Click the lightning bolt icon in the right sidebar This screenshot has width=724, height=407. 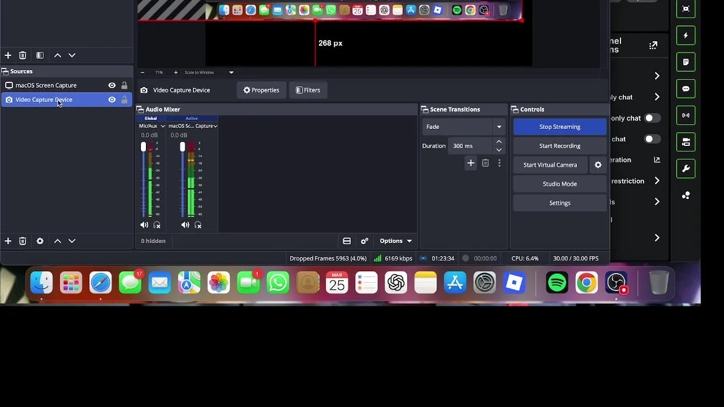pos(686,35)
